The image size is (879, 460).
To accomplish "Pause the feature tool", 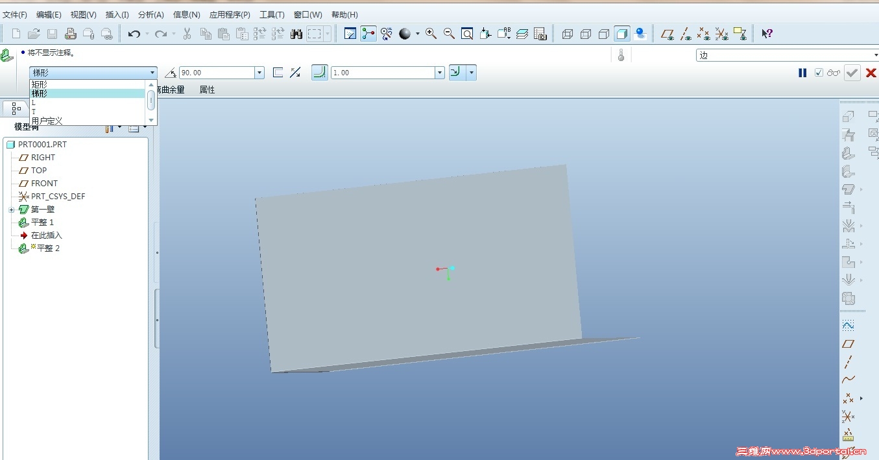I will 802,73.
